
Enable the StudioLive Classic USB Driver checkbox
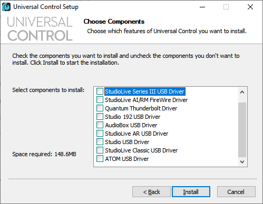coord(100,150)
